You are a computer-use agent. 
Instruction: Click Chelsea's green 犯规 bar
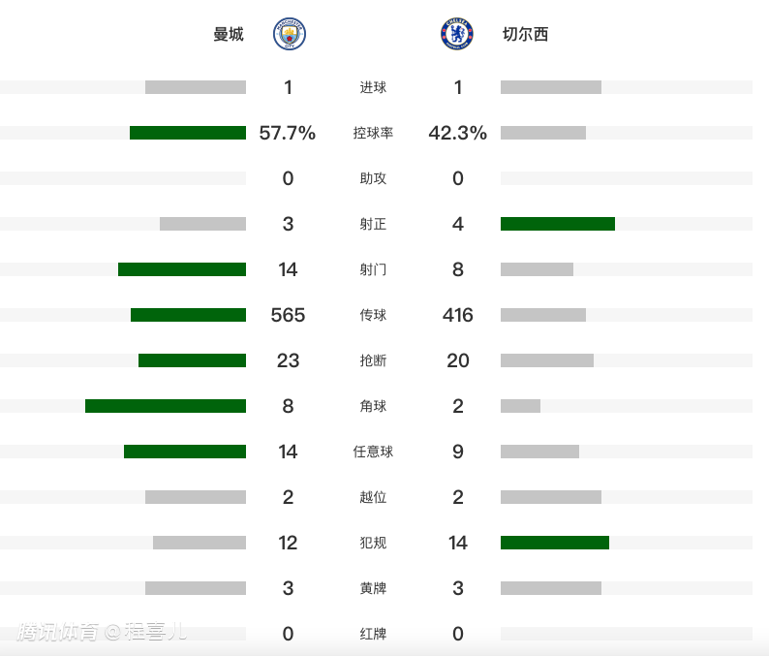click(555, 543)
